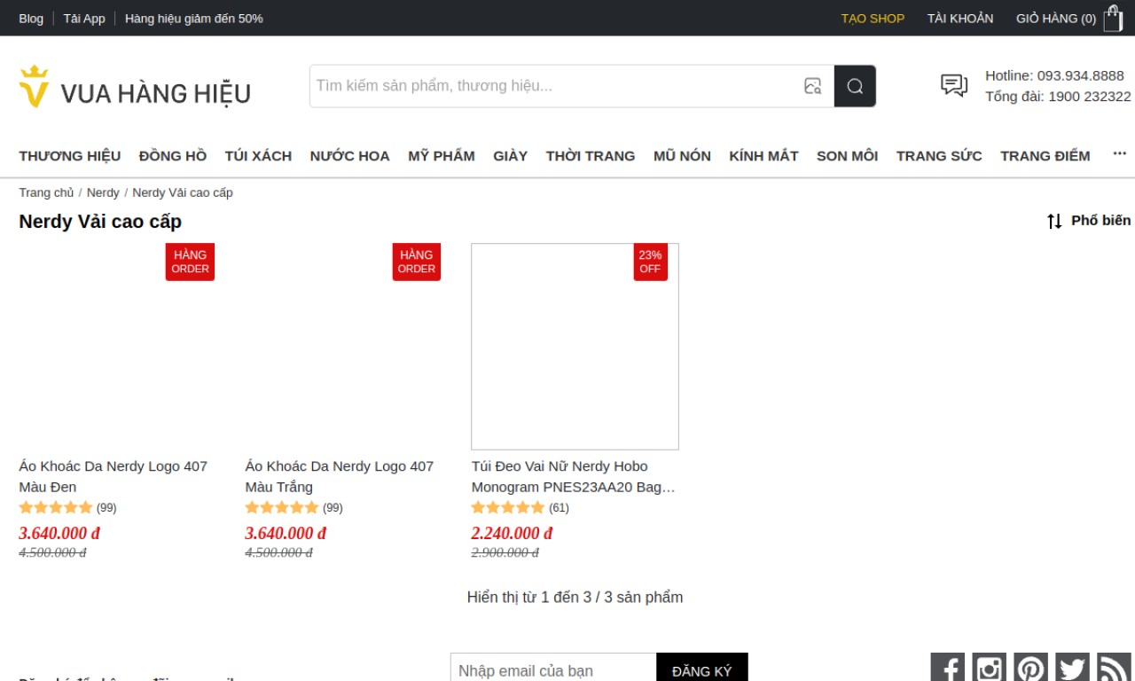Viewport: 1135px width, 681px height.
Task: Open the Hobo Monogram bag product image
Action: [575, 347]
